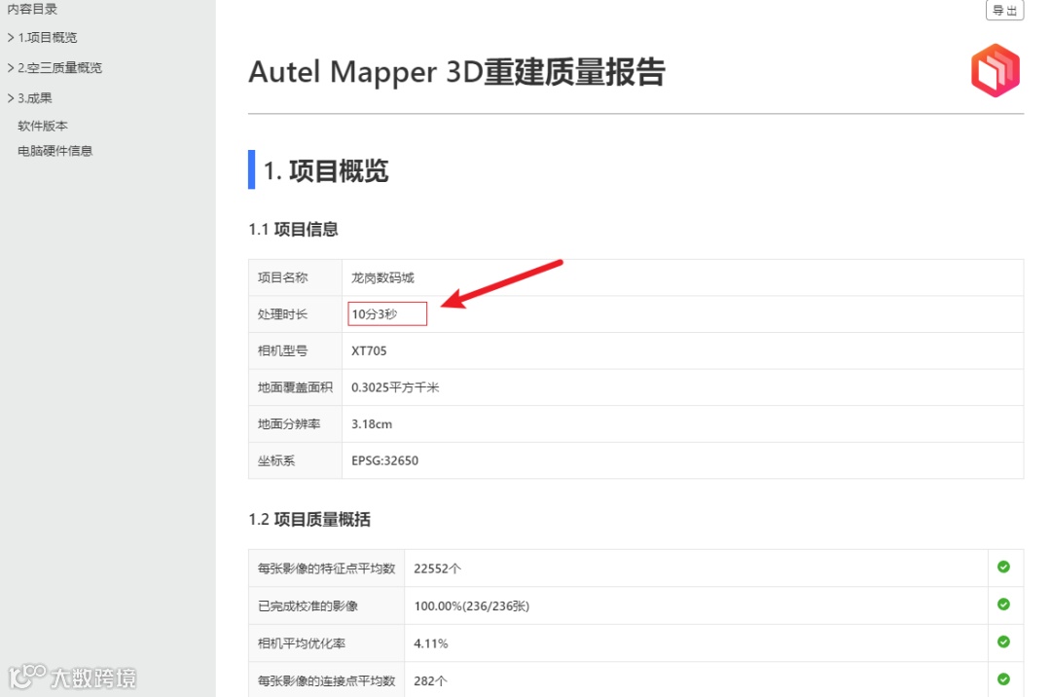Click the 地面分辨率 row label
Screen dimensions: 1051x697
click(289, 424)
